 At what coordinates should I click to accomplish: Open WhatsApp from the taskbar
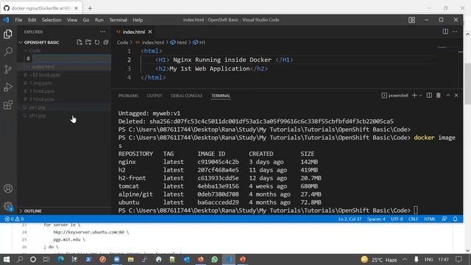[x=214, y=259]
